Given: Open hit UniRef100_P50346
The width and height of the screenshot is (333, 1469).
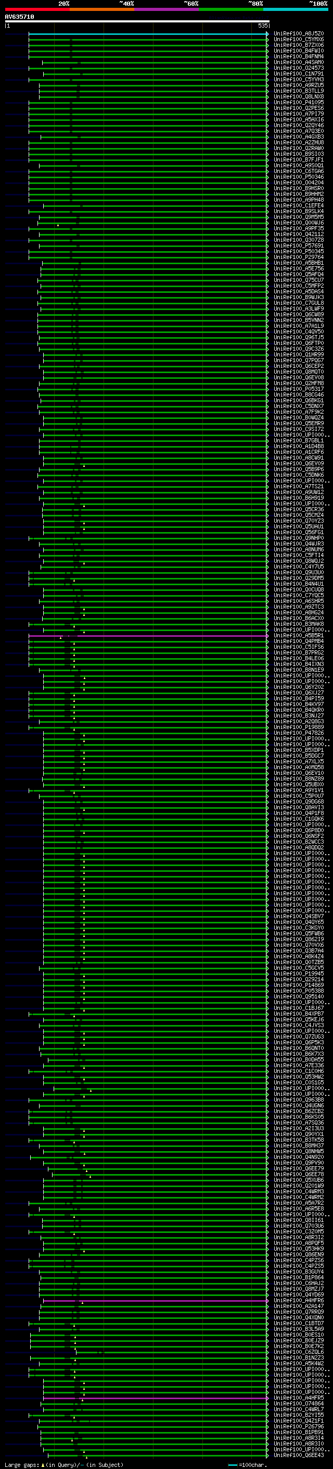Looking at the screenshot, I should (299, 177).
